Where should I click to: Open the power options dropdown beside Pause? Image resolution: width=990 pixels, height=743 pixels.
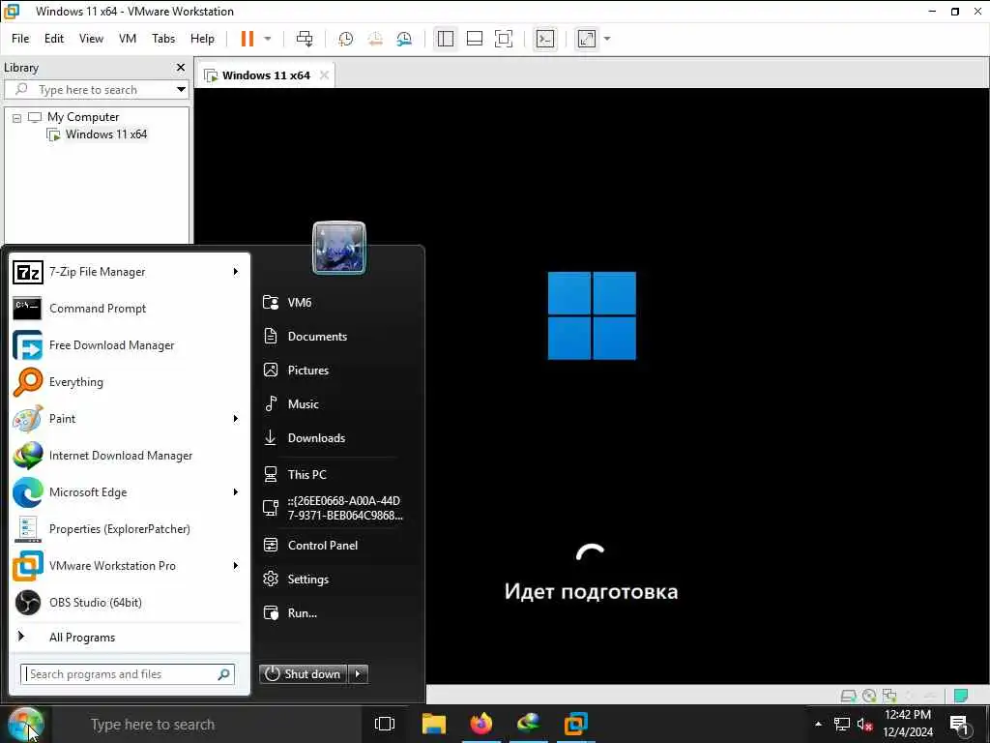[268, 39]
